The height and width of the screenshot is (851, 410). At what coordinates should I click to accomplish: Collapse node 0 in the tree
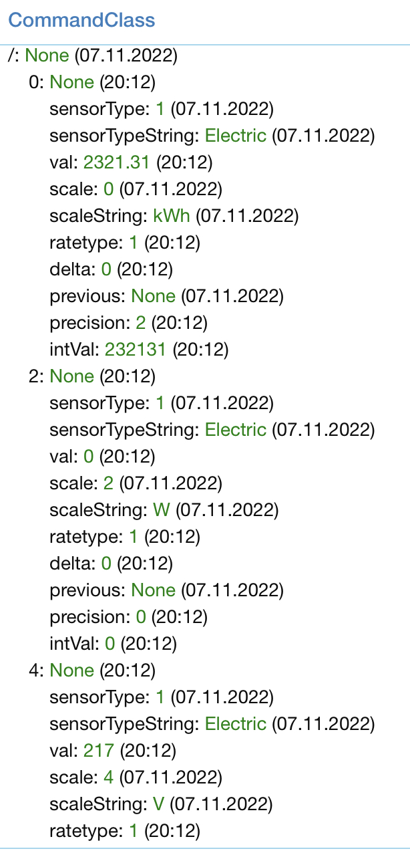(35, 83)
